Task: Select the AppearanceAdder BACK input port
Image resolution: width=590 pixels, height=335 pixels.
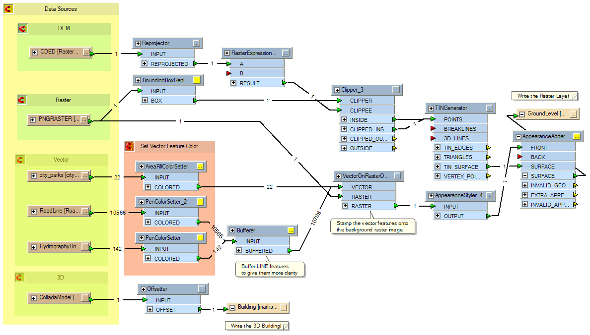Action: tap(546, 157)
